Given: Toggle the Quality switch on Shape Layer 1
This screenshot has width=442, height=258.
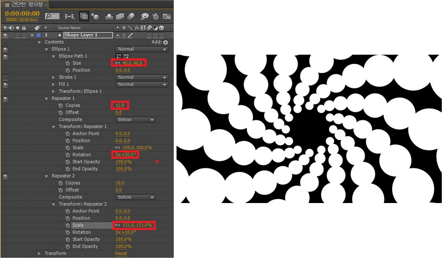Looking at the screenshot, I should pos(130,35).
